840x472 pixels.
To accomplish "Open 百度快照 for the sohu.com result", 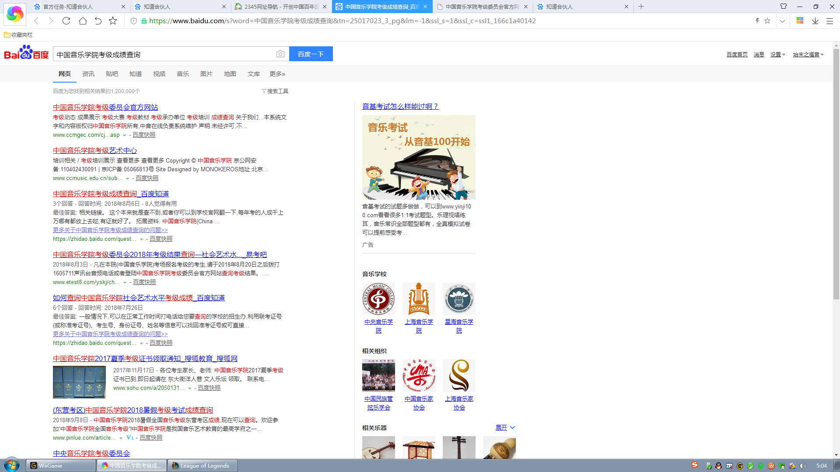I will 209,388.
